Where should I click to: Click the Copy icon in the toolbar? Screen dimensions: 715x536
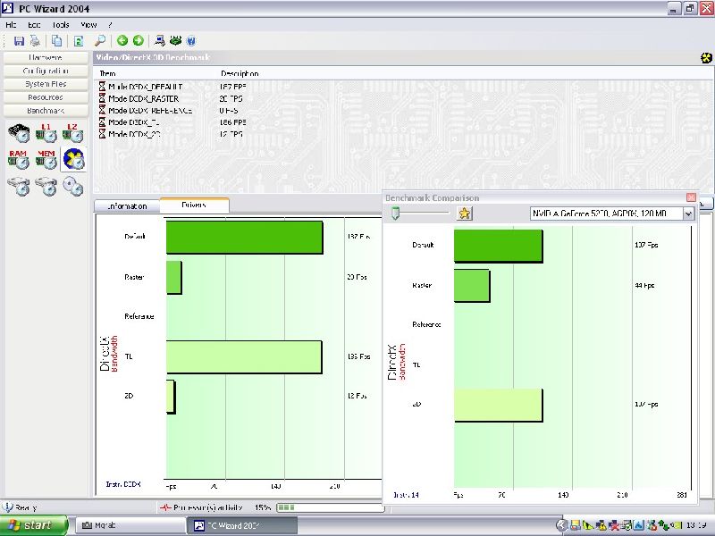56,40
